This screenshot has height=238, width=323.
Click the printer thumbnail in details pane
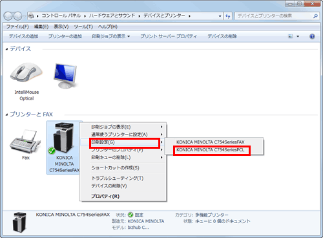click(x=19, y=222)
